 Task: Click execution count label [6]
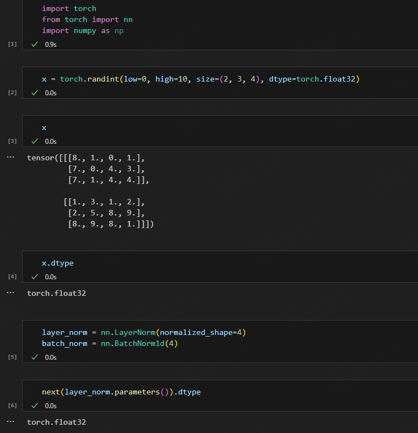point(13,405)
